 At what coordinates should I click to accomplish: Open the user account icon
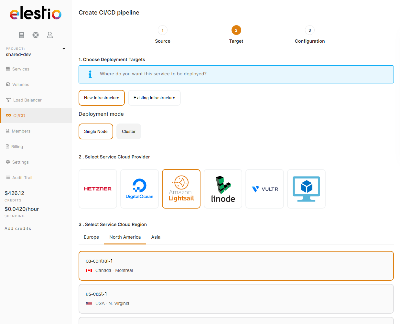pyautogui.click(x=50, y=35)
